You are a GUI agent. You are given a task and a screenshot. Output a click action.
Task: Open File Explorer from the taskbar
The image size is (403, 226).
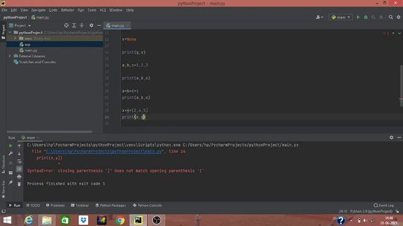point(47,220)
